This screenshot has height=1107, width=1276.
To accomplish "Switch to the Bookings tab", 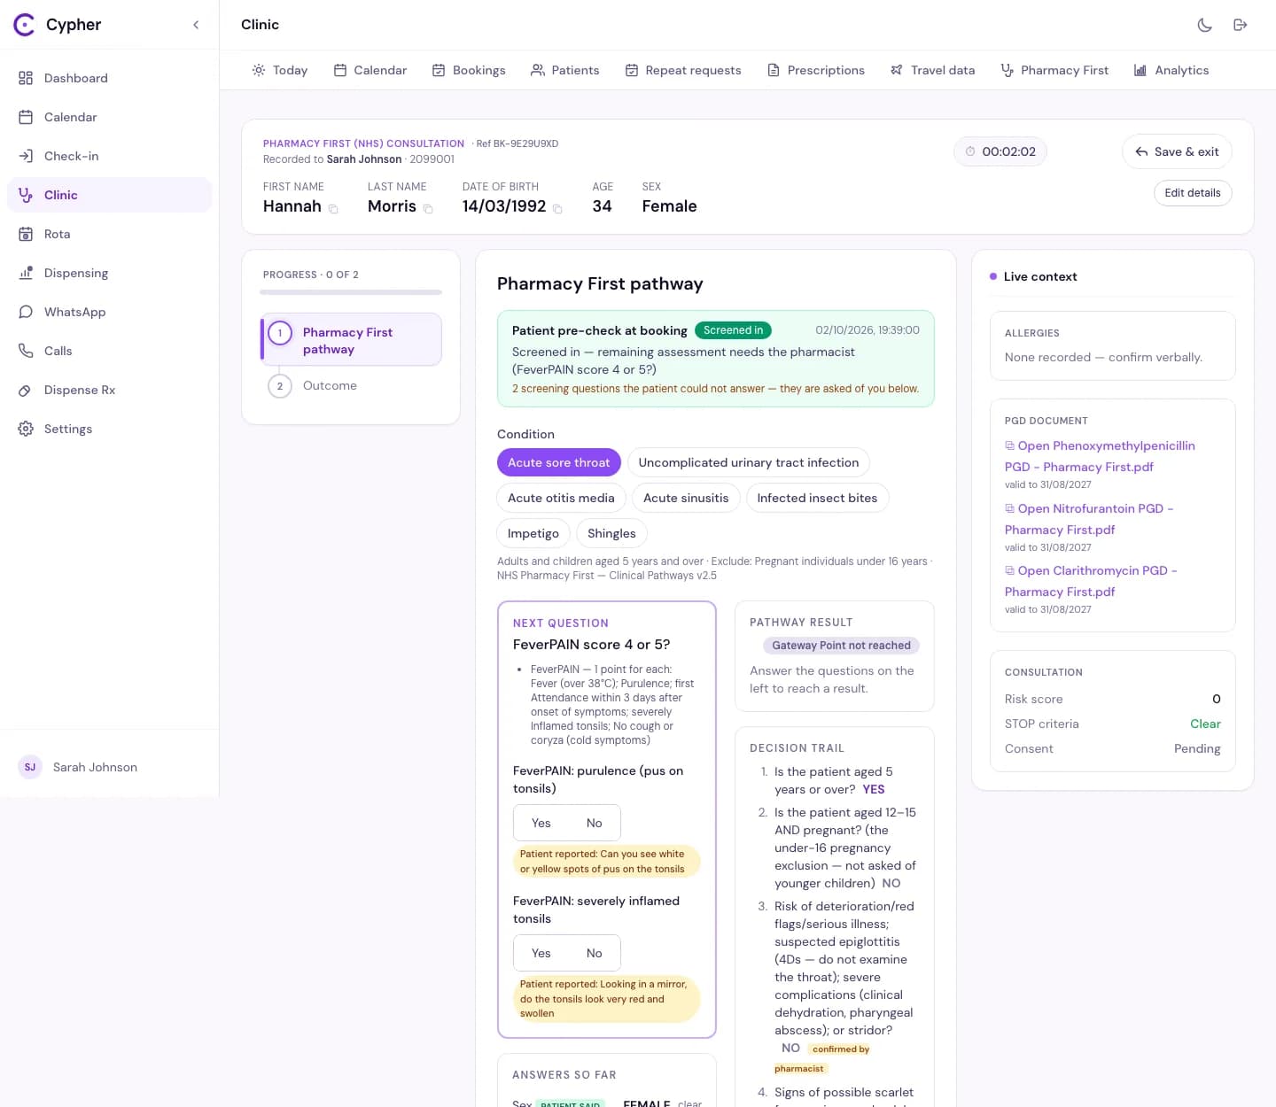I will tap(469, 70).
